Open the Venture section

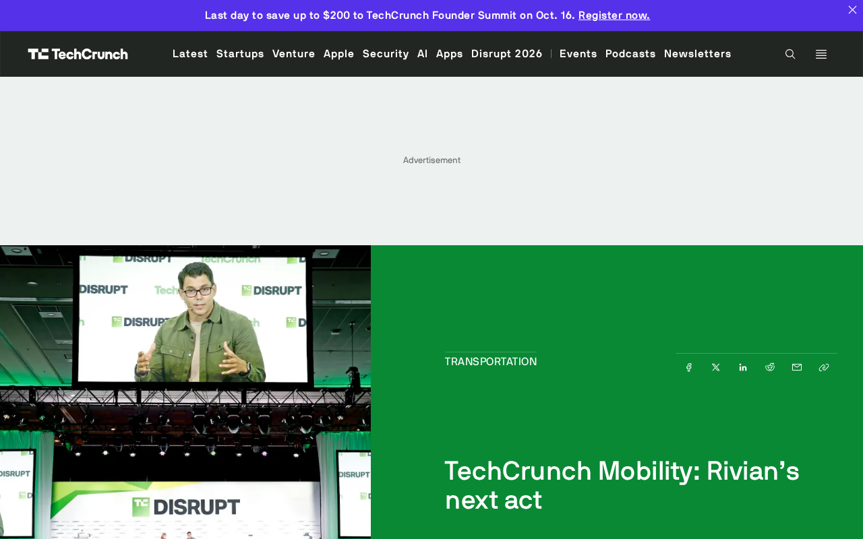(294, 53)
